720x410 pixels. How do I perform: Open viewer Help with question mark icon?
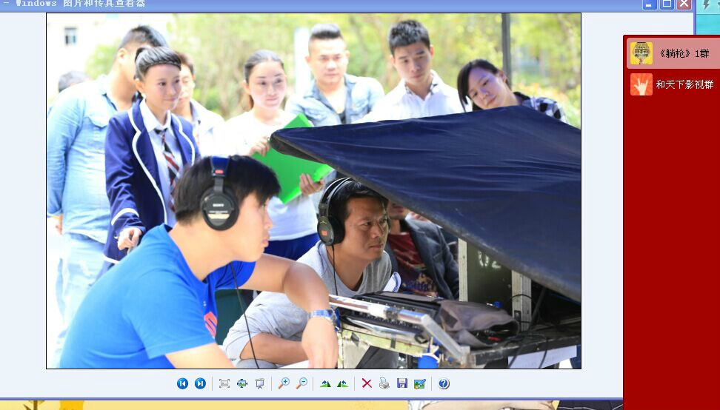click(x=444, y=383)
